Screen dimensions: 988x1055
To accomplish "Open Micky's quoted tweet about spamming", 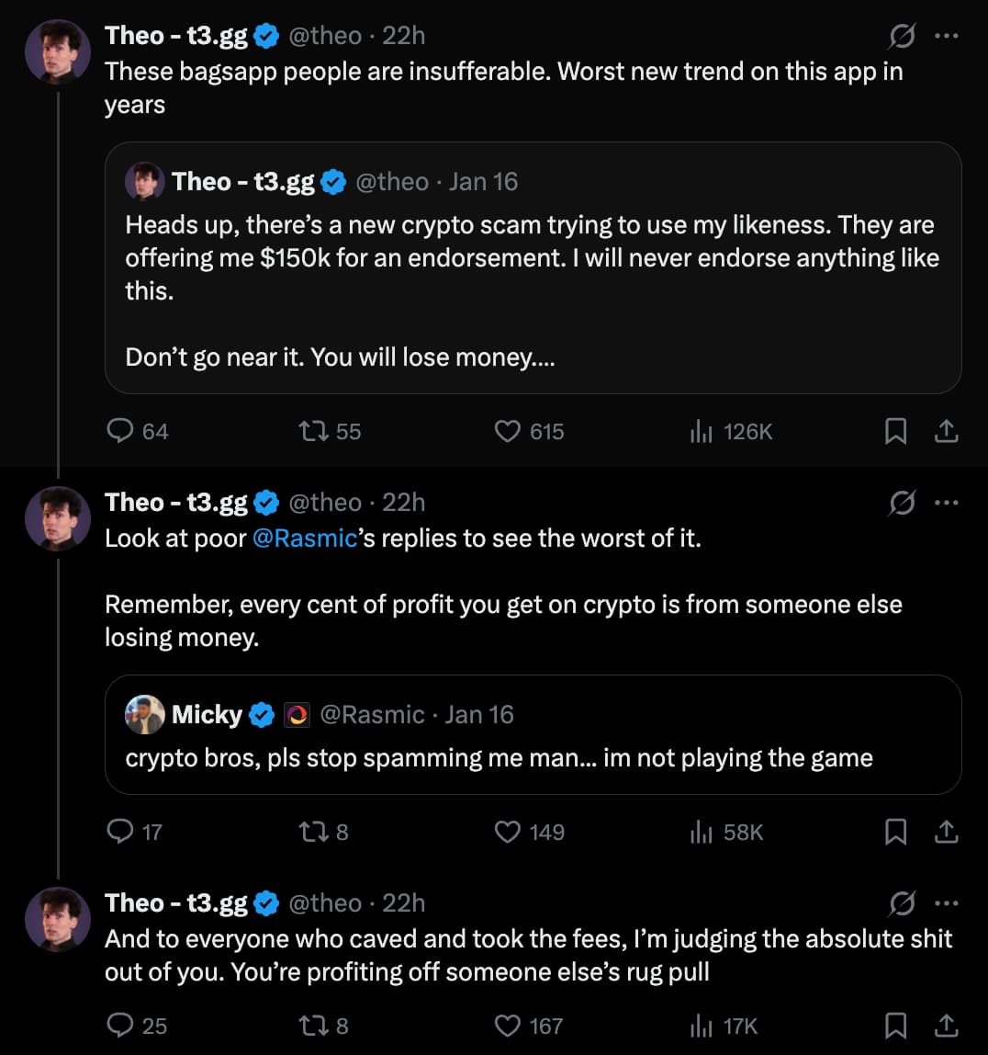I will [533, 734].
